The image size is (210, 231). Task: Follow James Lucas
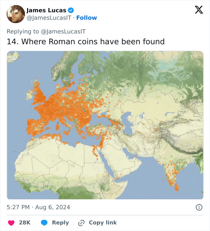86,18
